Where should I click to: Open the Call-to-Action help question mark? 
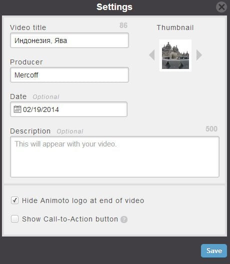[124, 219]
